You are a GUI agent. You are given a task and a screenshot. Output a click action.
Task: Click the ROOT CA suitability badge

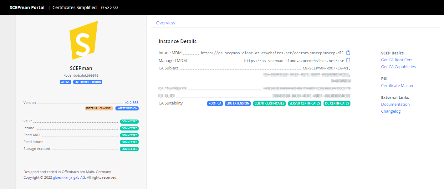click(x=215, y=103)
